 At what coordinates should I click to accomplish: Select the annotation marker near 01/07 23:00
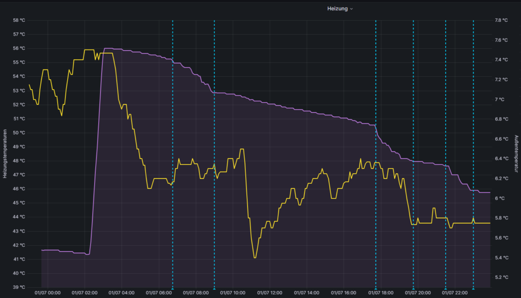474,289
